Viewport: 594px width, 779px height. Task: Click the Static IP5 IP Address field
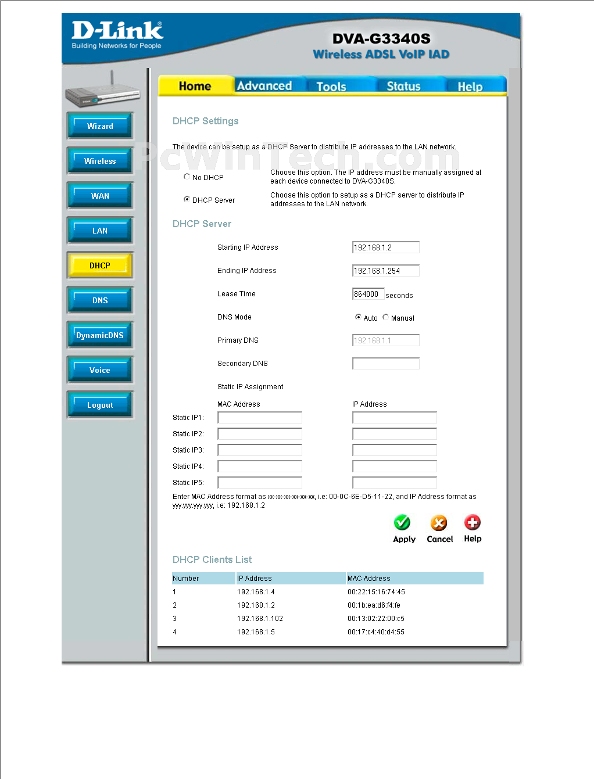[395, 483]
